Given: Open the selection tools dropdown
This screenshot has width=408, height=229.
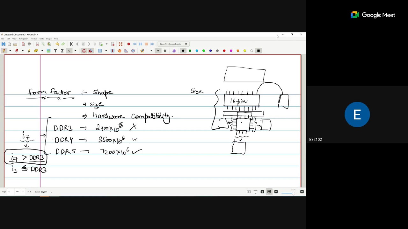Looking at the screenshot, I should [x=106, y=51].
